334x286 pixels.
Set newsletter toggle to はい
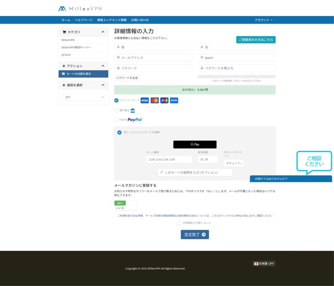click(120, 203)
